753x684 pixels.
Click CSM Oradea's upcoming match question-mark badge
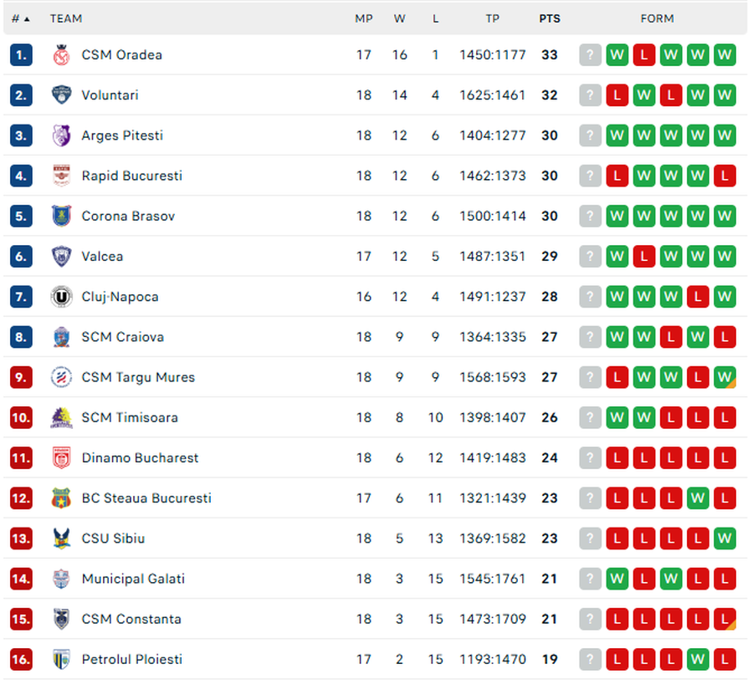591,55
